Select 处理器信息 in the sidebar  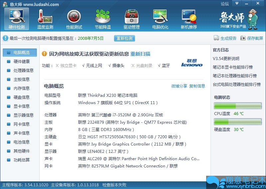click(23, 70)
